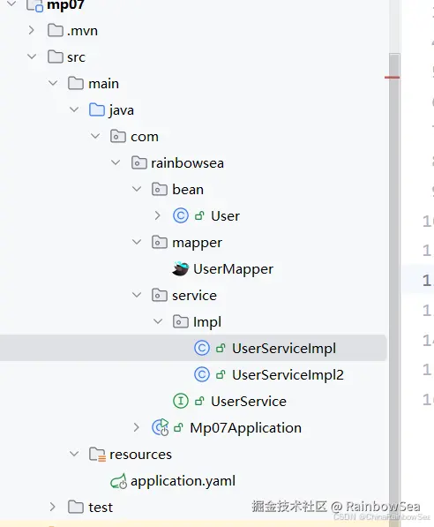
Task: Open the User class file
Action: coord(226,215)
